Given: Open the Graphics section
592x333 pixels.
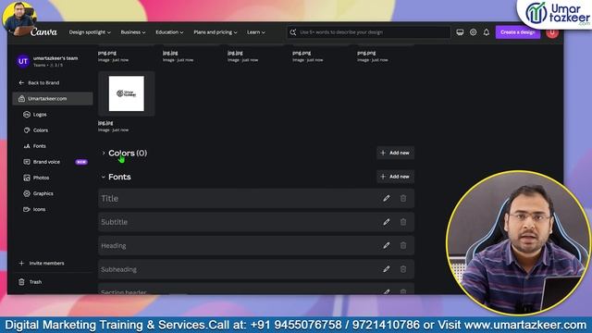Looking at the screenshot, I should pyautogui.click(x=38, y=193).
